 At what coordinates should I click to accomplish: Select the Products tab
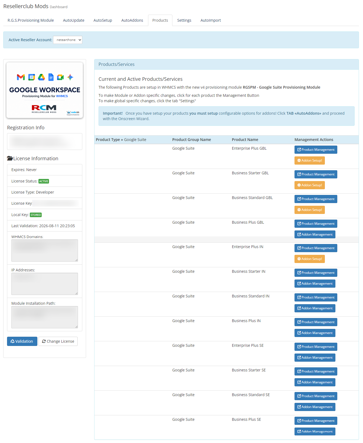coord(160,20)
